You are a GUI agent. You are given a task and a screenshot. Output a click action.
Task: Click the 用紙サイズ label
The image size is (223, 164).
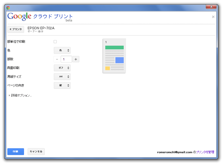14,77
